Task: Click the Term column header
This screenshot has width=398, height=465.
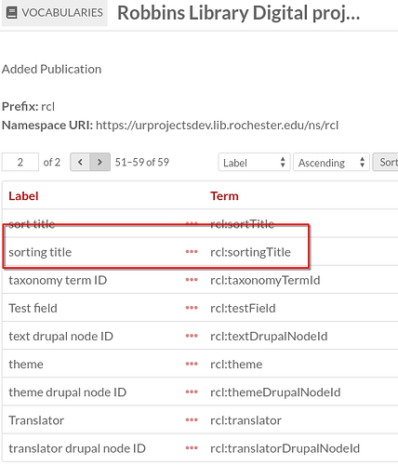Action: click(x=224, y=196)
